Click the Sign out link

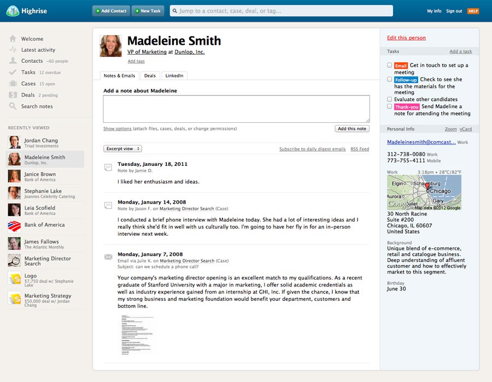454,11
